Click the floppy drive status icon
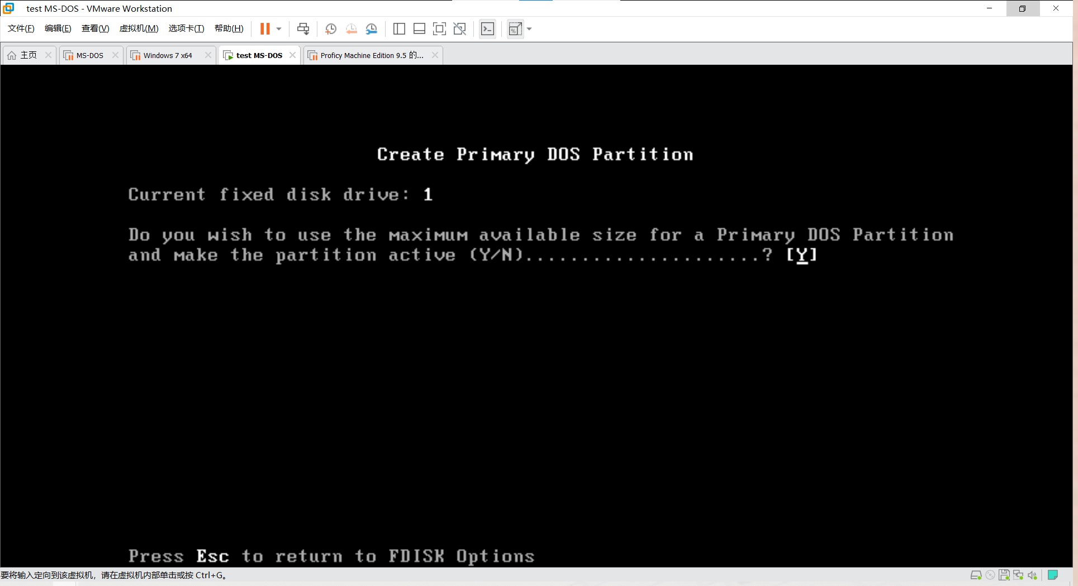This screenshot has height=586, width=1078. coord(1004,575)
